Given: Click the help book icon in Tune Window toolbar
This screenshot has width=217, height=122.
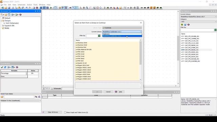Looking at the screenshot, I should (x=17, y=67).
